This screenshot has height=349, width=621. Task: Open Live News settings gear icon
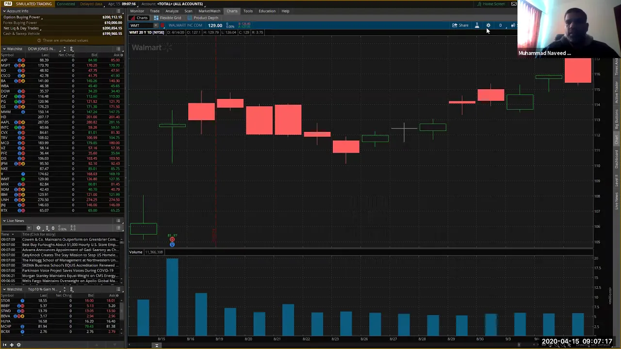[x=38, y=228]
